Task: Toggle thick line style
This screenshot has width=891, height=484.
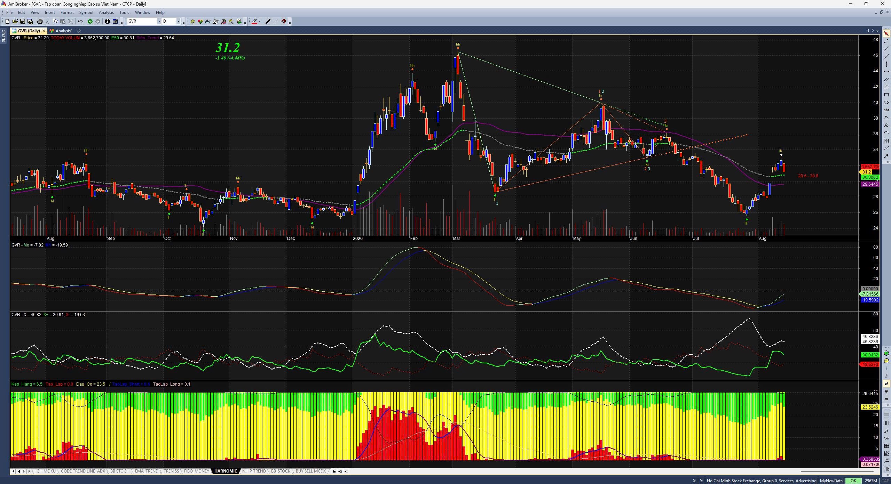Action: point(268,22)
